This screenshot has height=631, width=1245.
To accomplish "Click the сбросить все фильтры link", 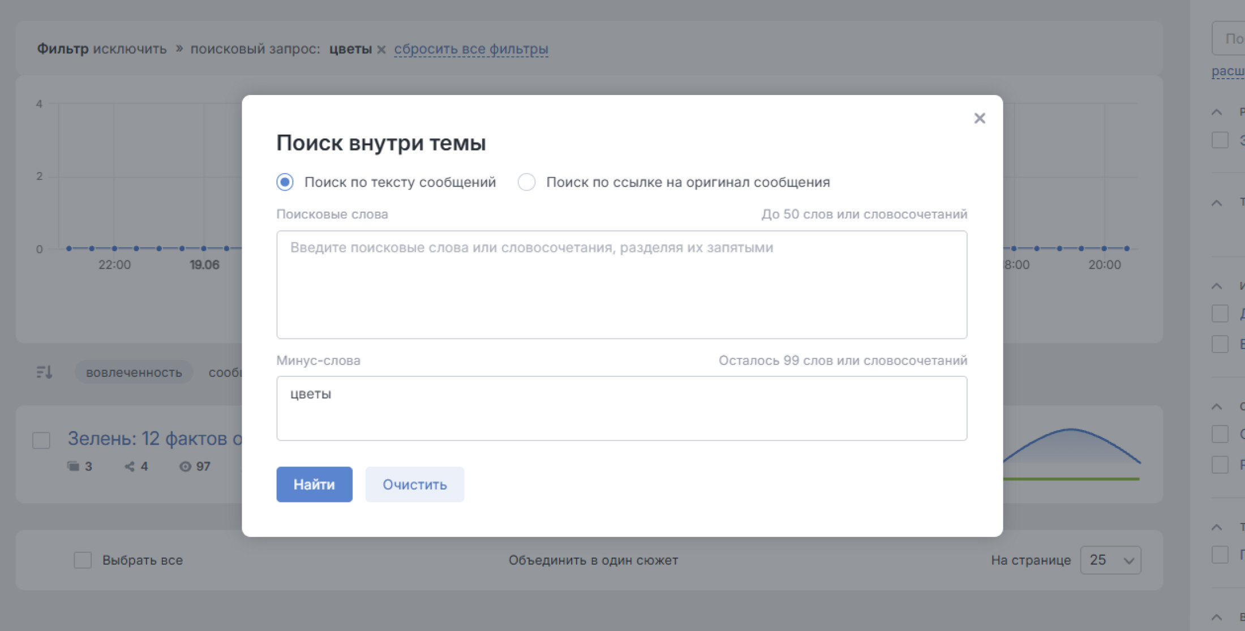I will [471, 49].
